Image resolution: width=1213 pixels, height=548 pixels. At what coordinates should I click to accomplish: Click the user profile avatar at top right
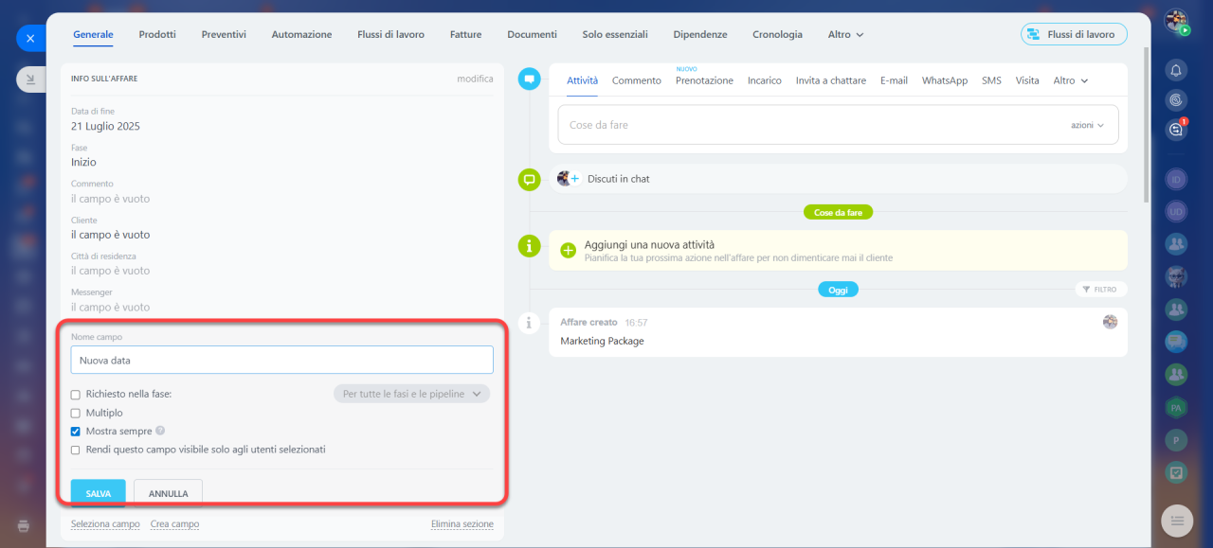(x=1176, y=21)
